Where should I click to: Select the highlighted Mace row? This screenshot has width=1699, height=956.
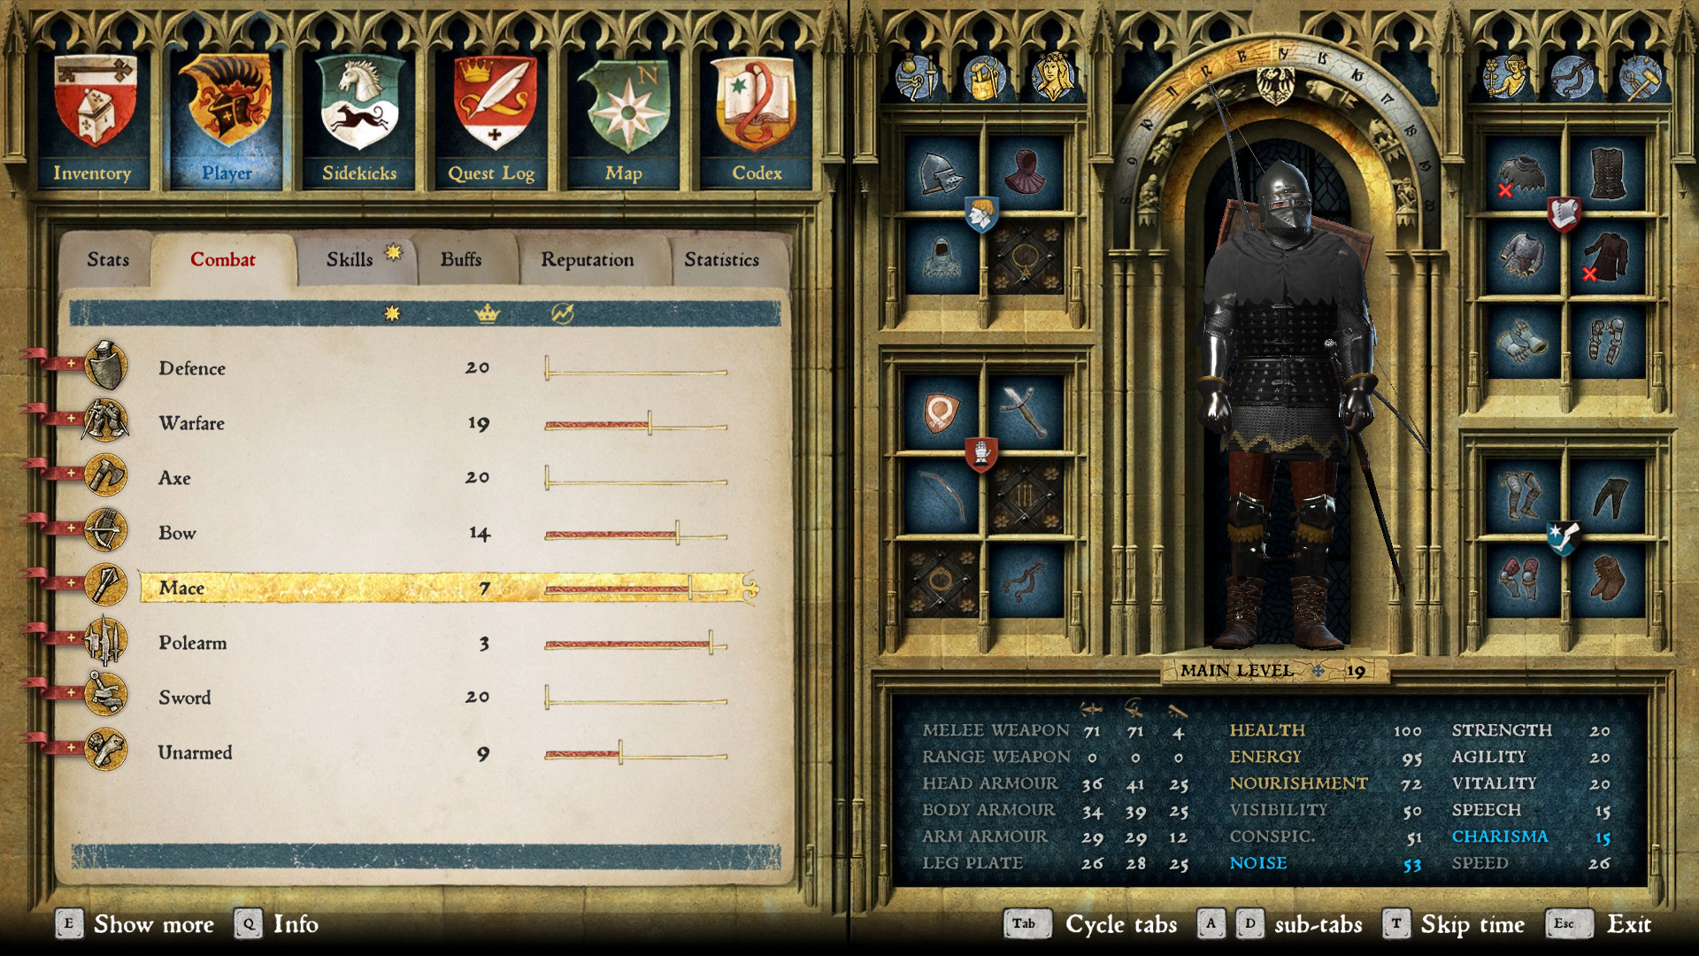442,588
